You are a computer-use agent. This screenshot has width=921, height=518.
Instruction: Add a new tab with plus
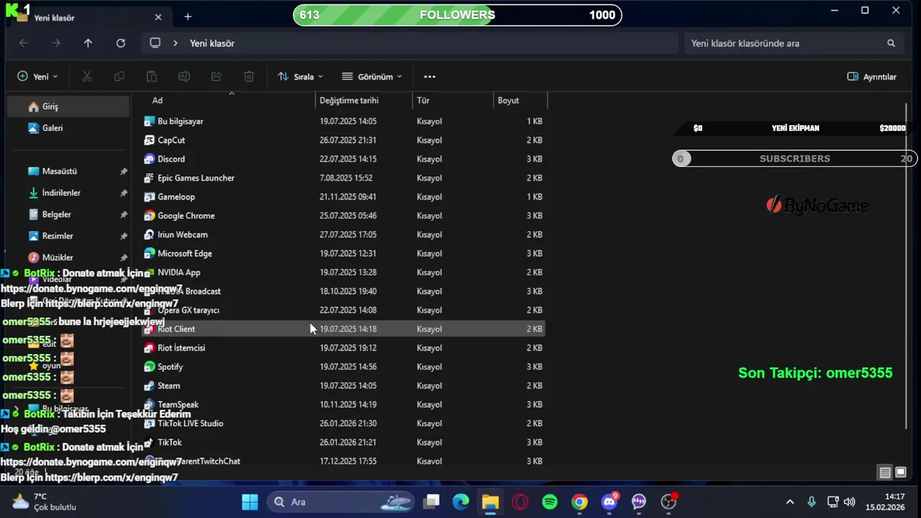(188, 17)
